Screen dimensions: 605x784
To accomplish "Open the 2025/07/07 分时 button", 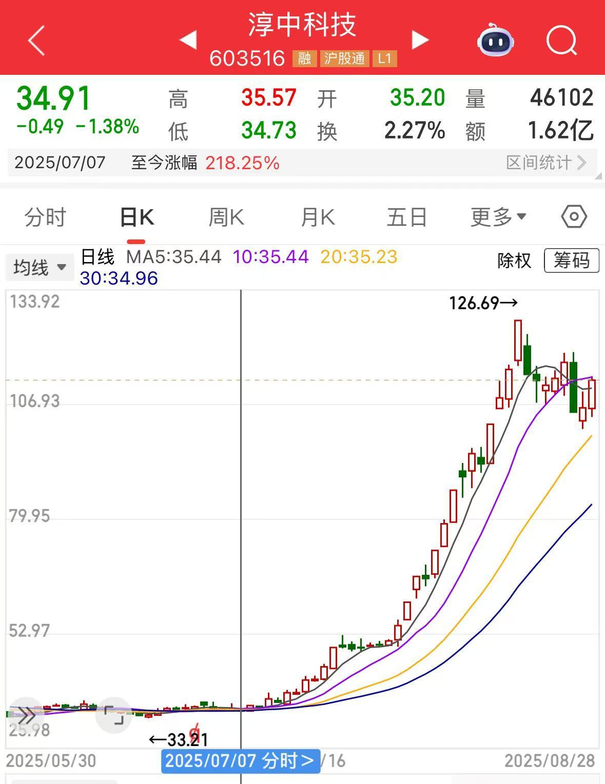I will tap(240, 760).
